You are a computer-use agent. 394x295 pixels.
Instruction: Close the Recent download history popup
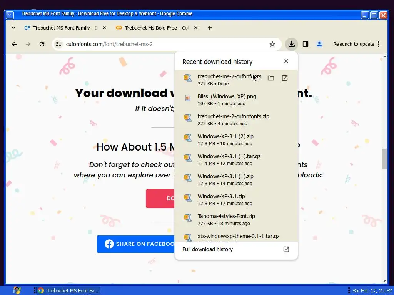tap(286, 61)
